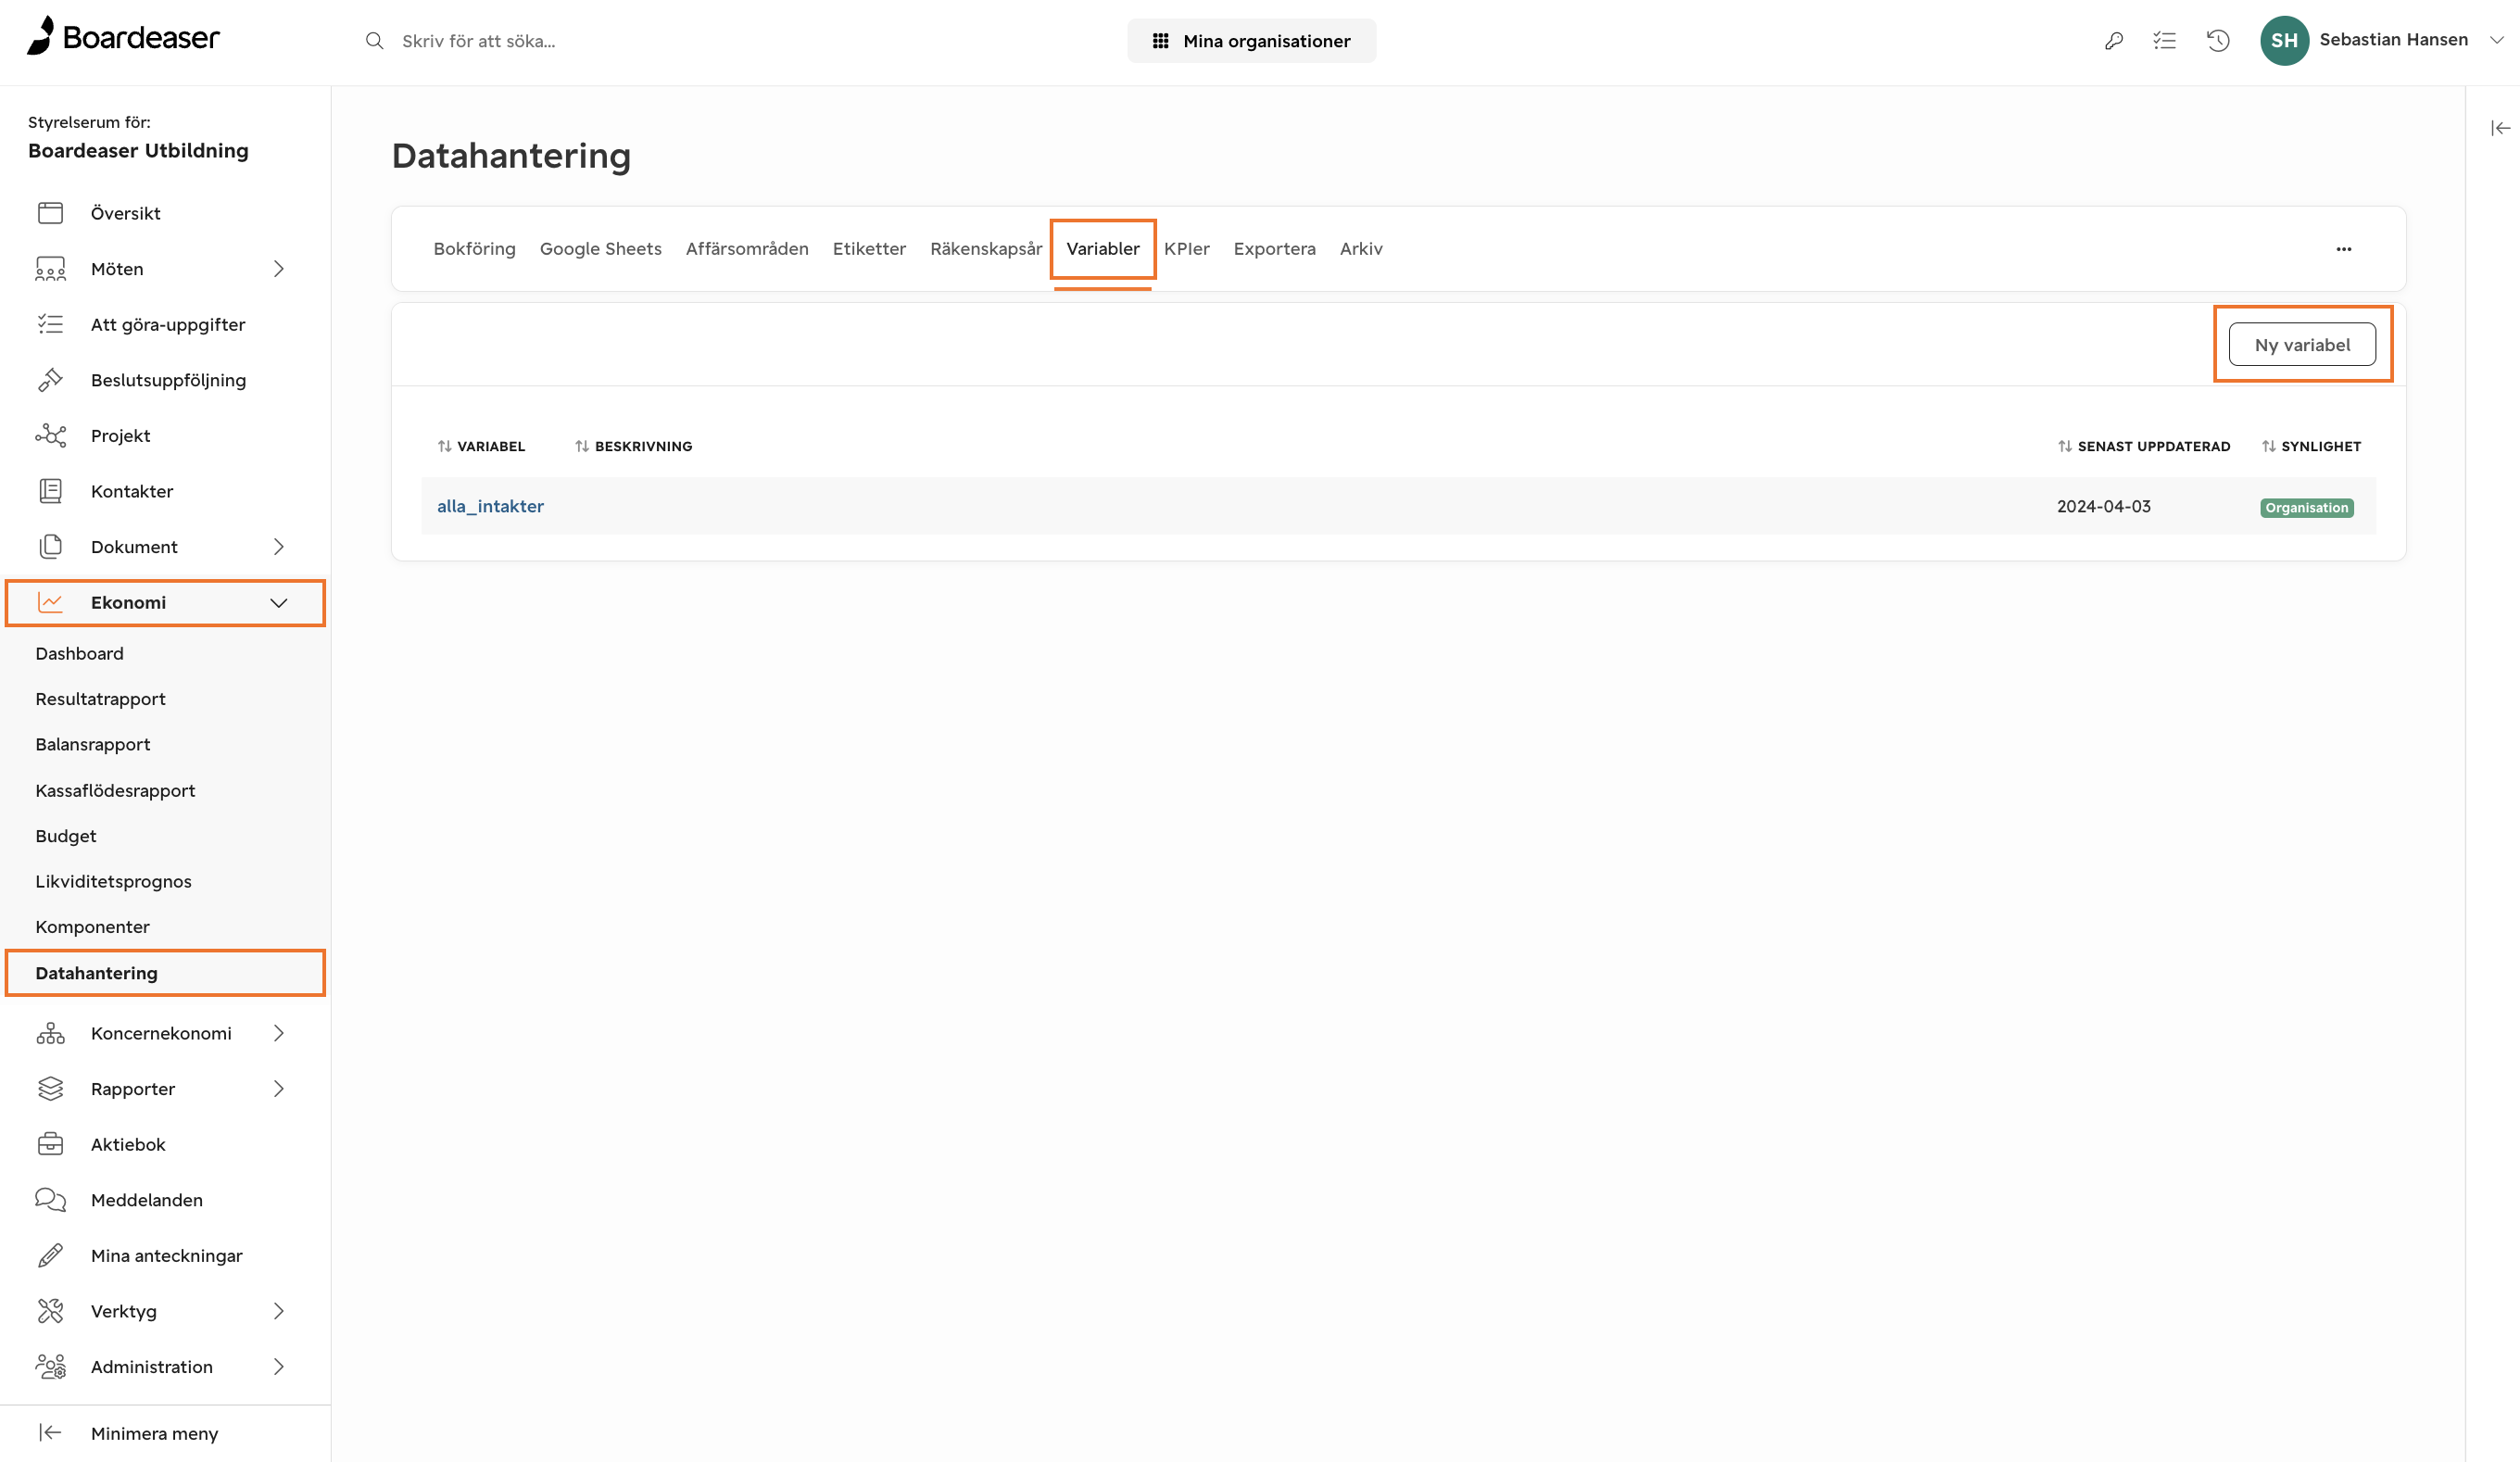Sort by the SYNLIGHET column
The image size is (2520, 1462).
click(2311, 446)
